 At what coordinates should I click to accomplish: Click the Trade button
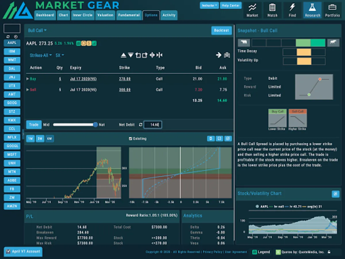pos(34,125)
